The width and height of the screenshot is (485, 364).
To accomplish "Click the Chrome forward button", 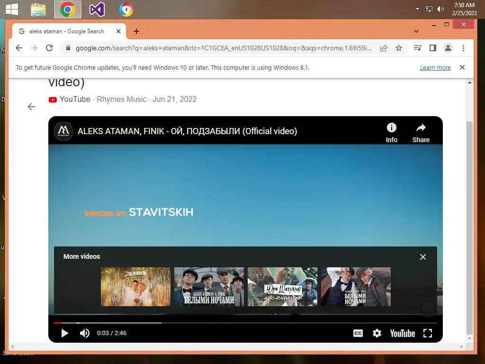I will point(34,48).
